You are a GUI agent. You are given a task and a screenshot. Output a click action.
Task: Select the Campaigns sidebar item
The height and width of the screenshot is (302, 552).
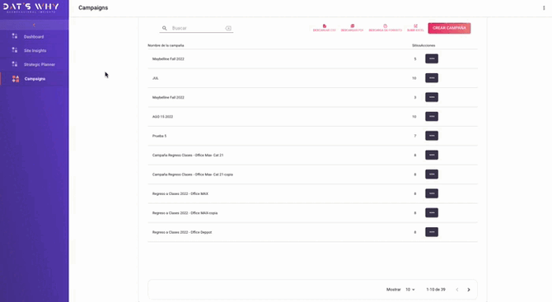tap(34, 79)
